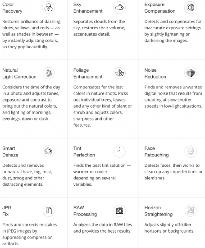Open the RAW Processing heading

click(85, 211)
